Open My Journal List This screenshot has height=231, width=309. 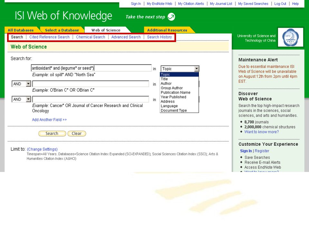coord(221,4)
